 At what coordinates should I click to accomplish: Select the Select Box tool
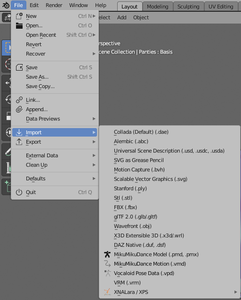(x=6, y=48)
